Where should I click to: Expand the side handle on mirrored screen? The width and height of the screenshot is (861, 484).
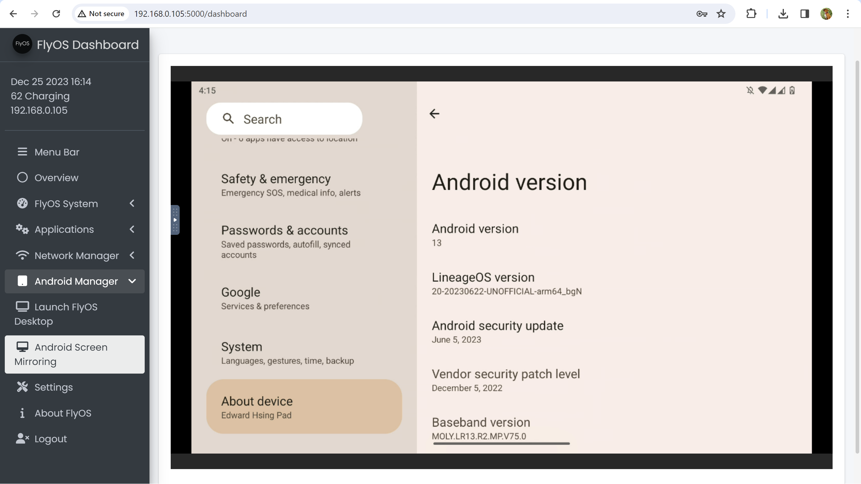coord(175,220)
